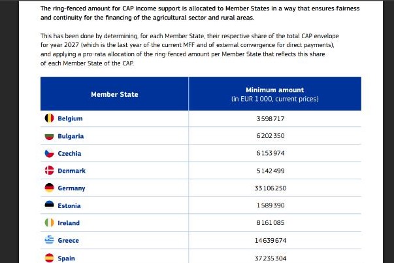Select the Ireland flag icon
394x263 pixels.
coord(49,222)
